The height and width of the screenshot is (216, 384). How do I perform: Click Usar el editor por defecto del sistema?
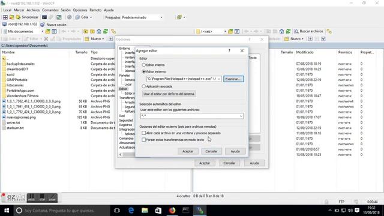pyautogui.click(x=169, y=94)
